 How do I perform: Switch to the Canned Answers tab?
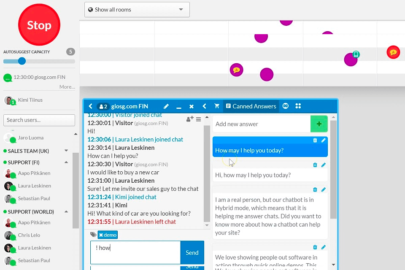point(251,106)
